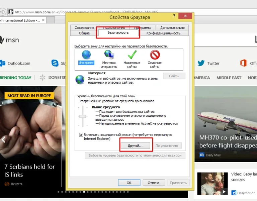
Task: Click Выбрать уровень безопасности по умолчанию button
Action: click(135, 156)
